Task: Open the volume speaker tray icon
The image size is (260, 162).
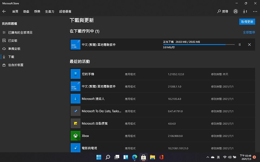Action: [230, 157]
